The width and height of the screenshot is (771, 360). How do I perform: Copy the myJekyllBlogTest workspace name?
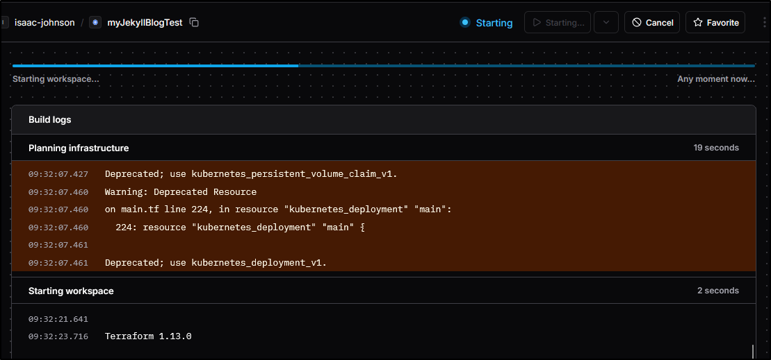tap(195, 22)
